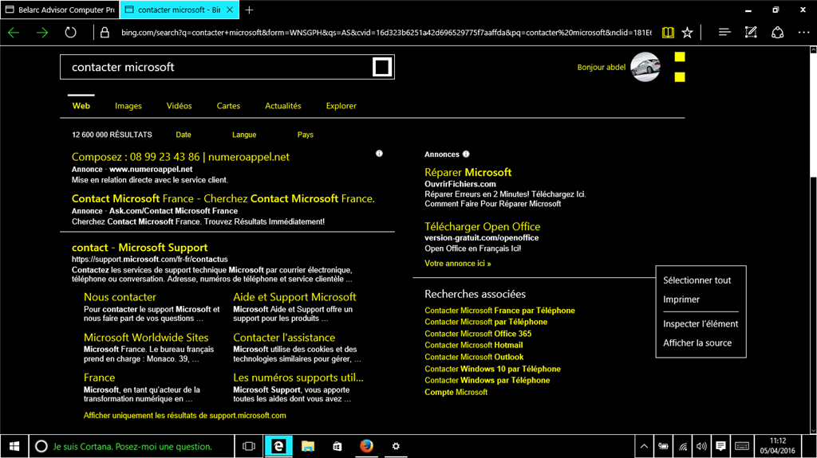
Task: Switch to Belarc Advisor Computer tab
Action: (61, 10)
